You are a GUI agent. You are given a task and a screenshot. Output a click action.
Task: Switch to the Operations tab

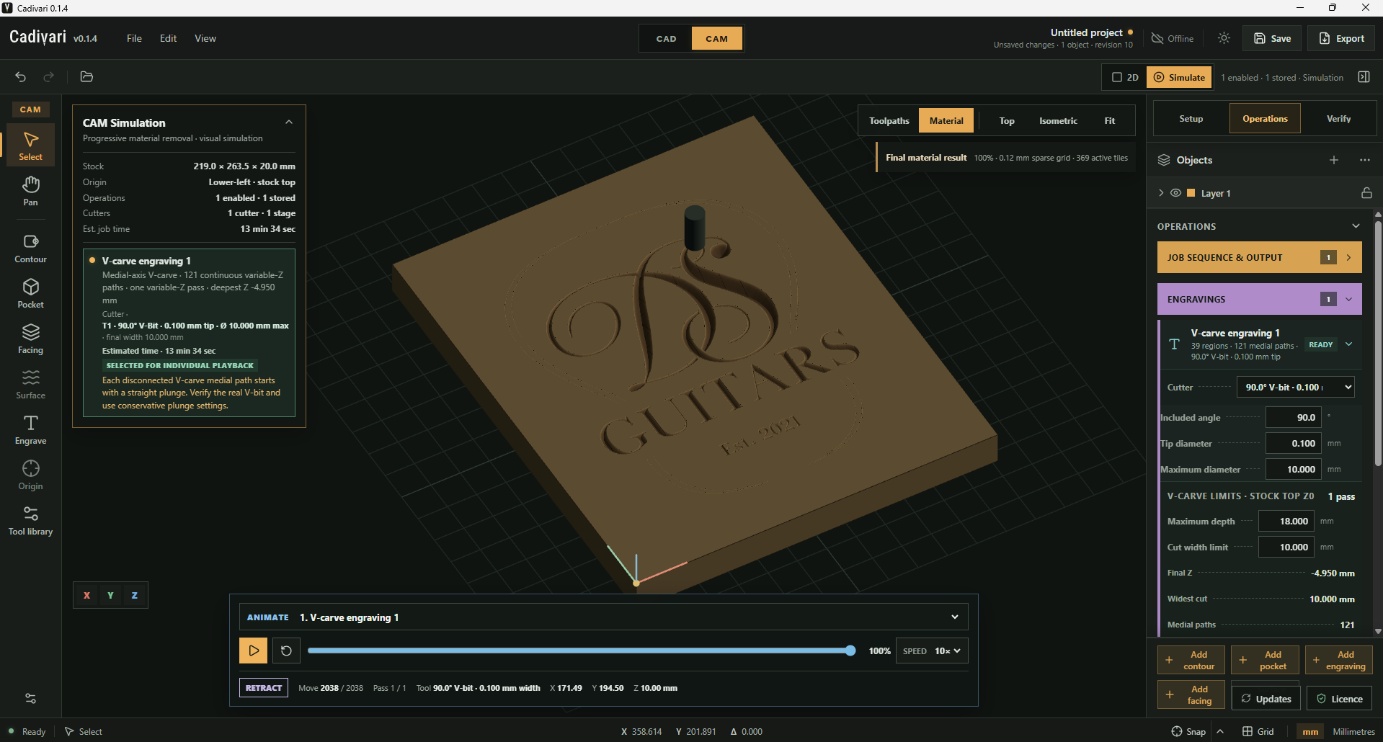pyautogui.click(x=1265, y=119)
